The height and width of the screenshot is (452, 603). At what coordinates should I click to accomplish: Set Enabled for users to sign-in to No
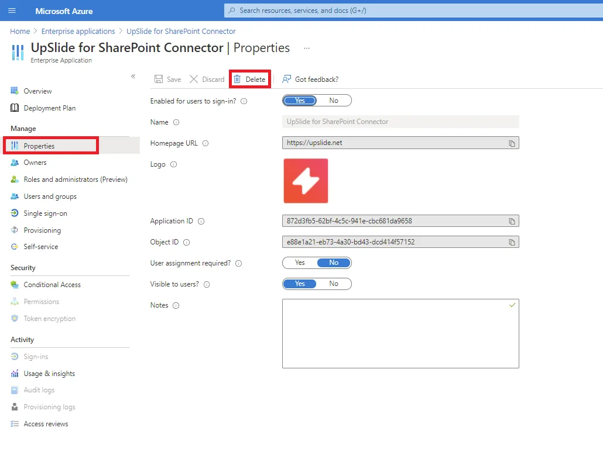click(x=334, y=101)
